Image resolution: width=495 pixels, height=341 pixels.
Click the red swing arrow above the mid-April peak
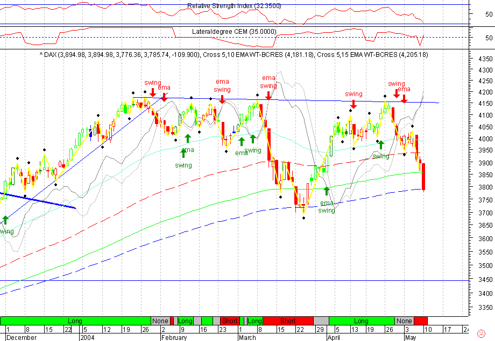(x=353, y=104)
